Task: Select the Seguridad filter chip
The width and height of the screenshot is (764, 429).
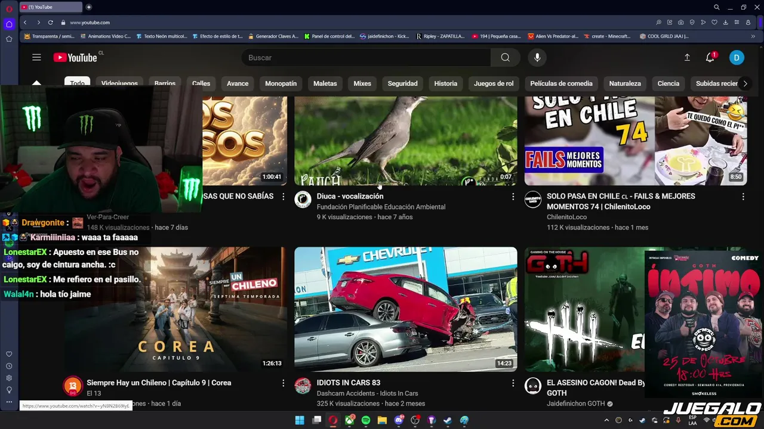Action: tap(403, 83)
